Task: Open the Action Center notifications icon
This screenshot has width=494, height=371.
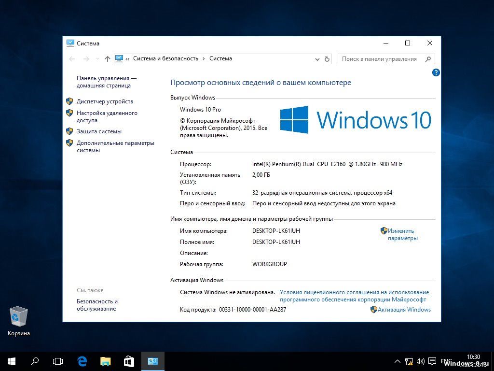Action: [x=433, y=361]
